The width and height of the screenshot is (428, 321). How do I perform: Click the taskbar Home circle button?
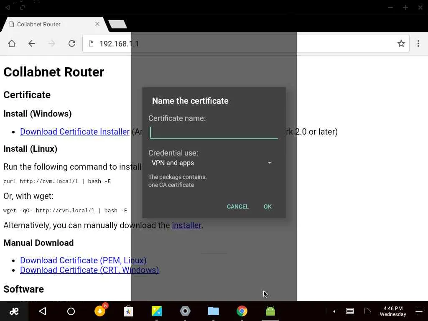point(71,311)
